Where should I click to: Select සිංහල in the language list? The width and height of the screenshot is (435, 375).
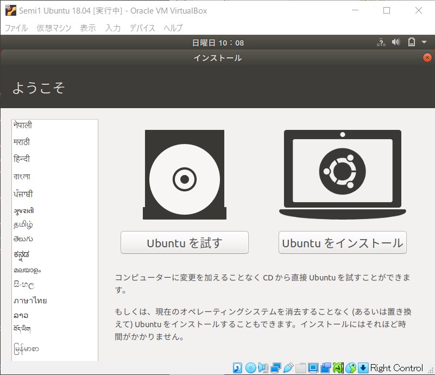point(55,285)
